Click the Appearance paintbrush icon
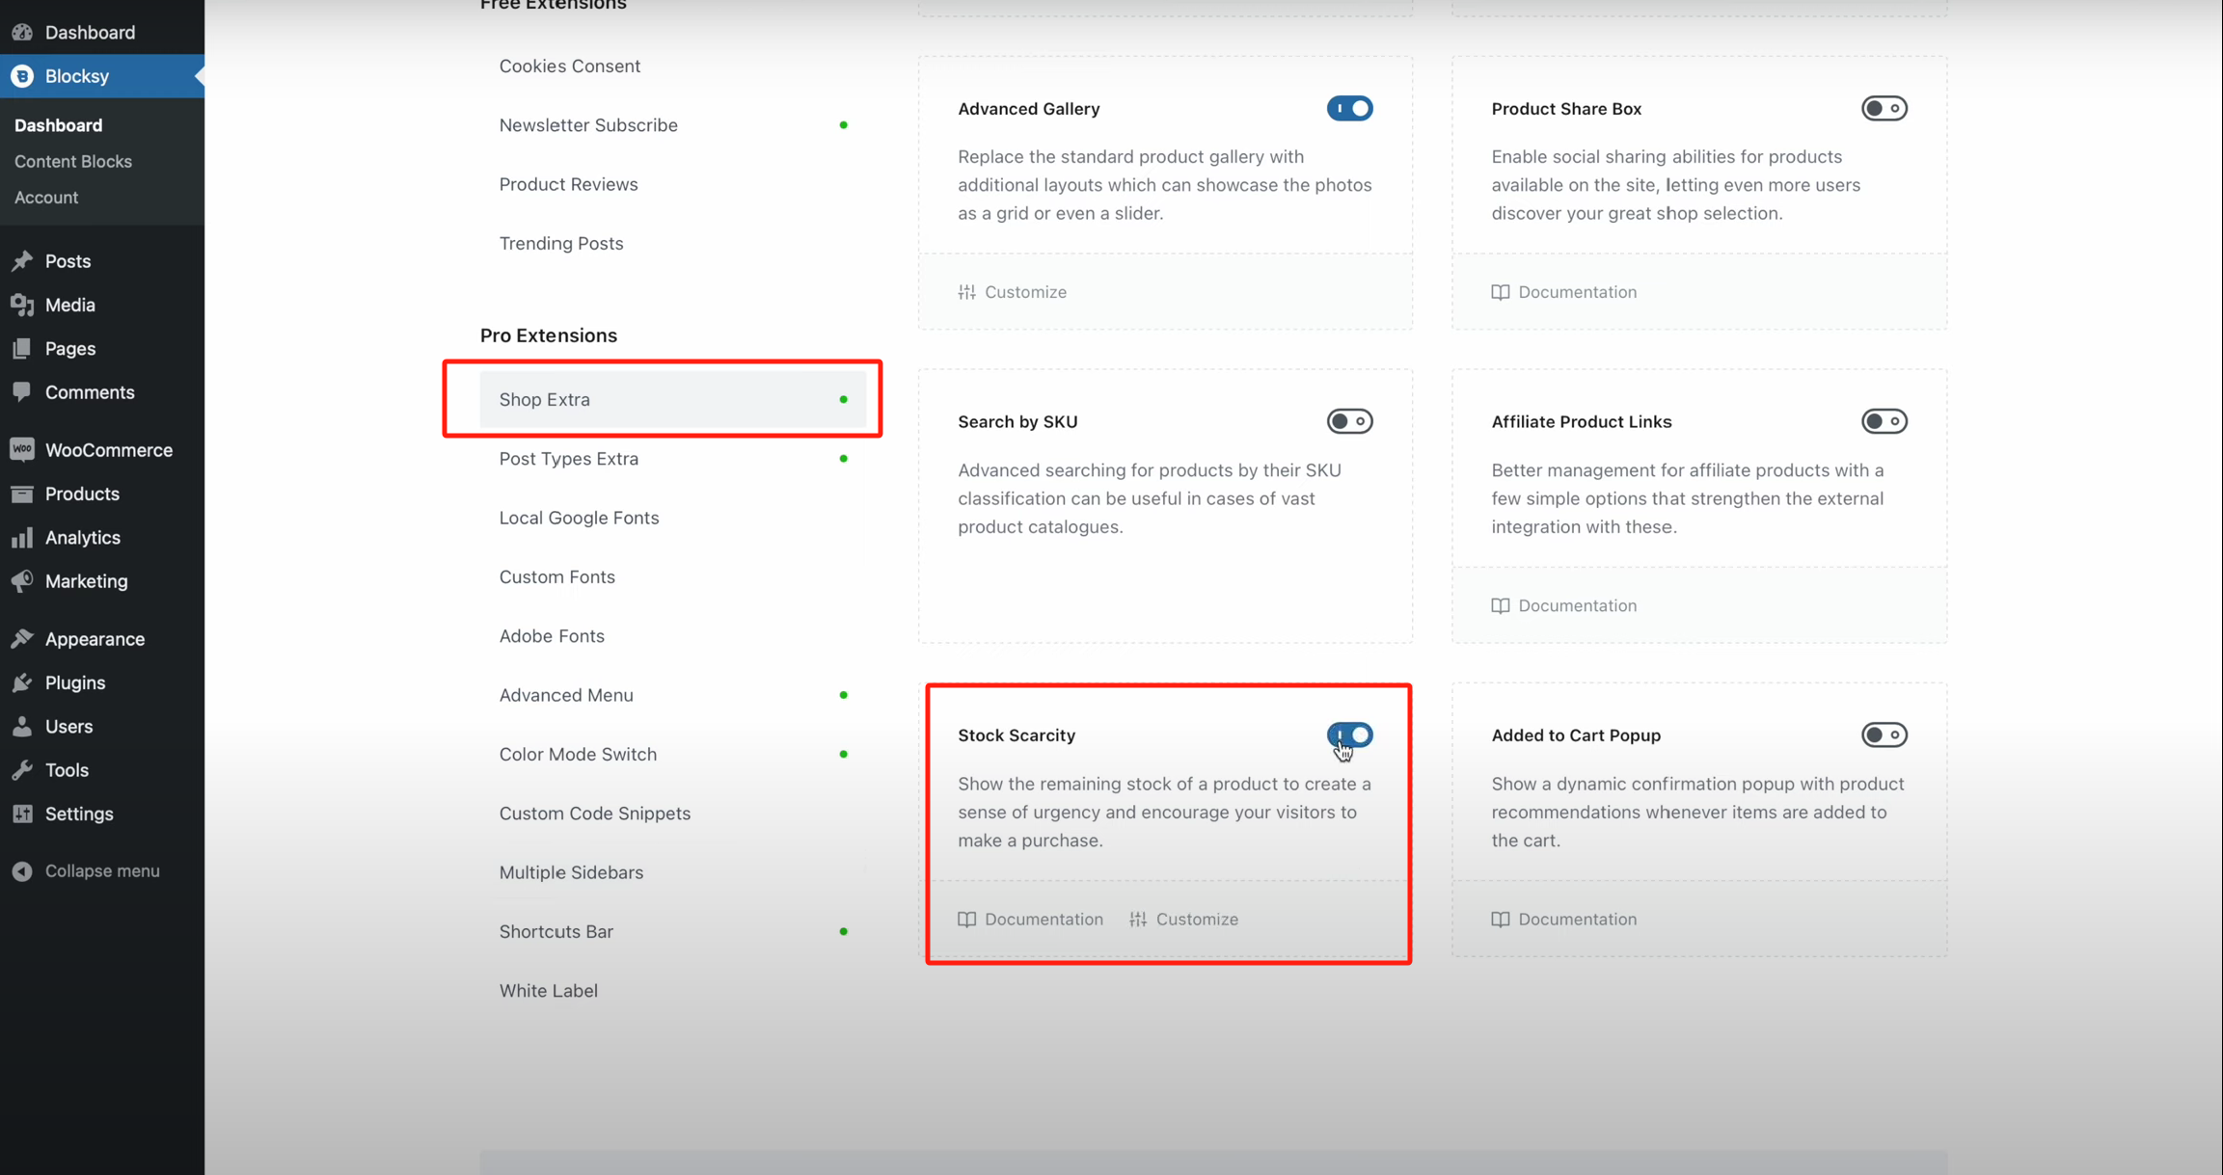Viewport: 2223px width, 1175px height. point(22,639)
